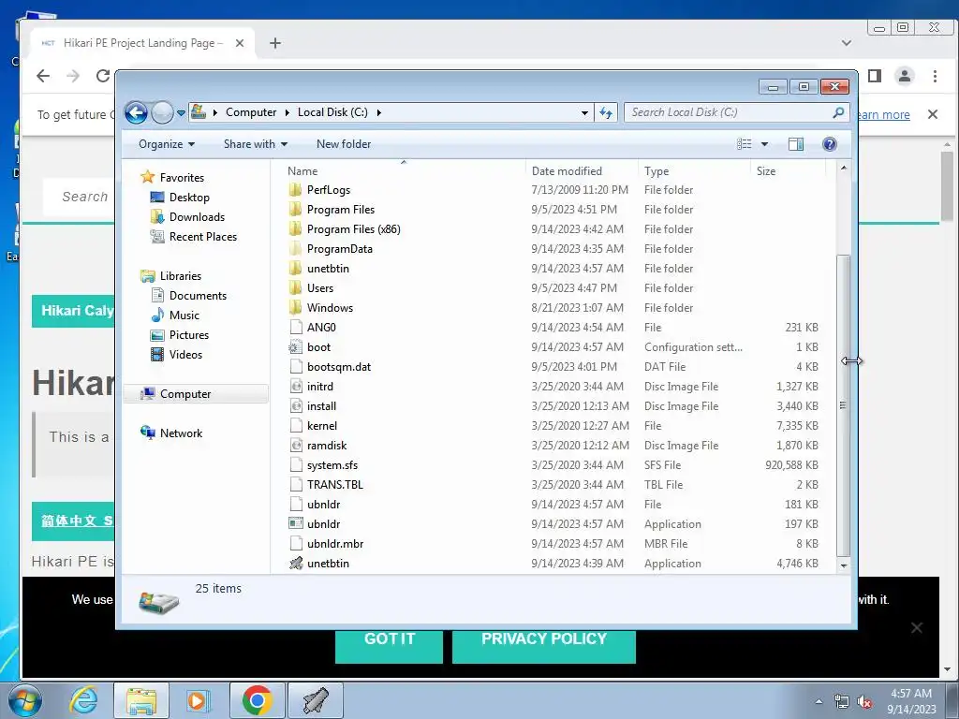959x719 pixels.
Task: Select the ubnldr Application icon
Action: tap(295, 524)
